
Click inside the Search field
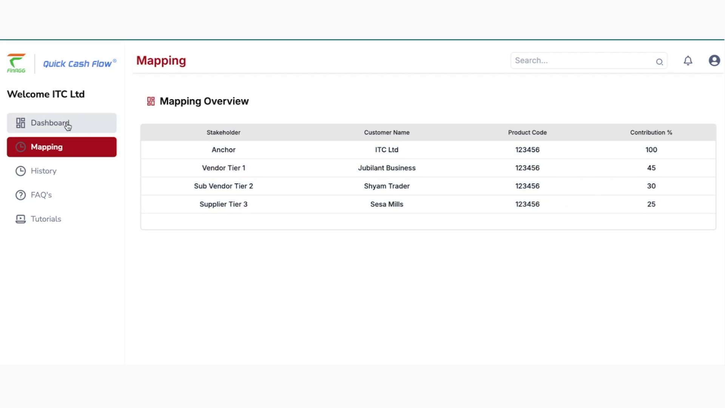coord(582,60)
